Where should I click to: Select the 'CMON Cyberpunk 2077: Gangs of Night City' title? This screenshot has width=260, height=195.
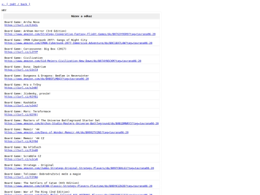(55, 40)
